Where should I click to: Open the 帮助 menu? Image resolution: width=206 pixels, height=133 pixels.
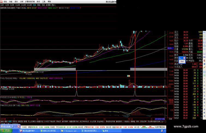[x=49, y=2]
